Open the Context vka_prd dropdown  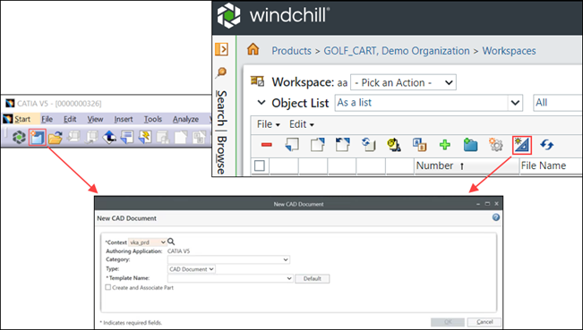click(148, 242)
